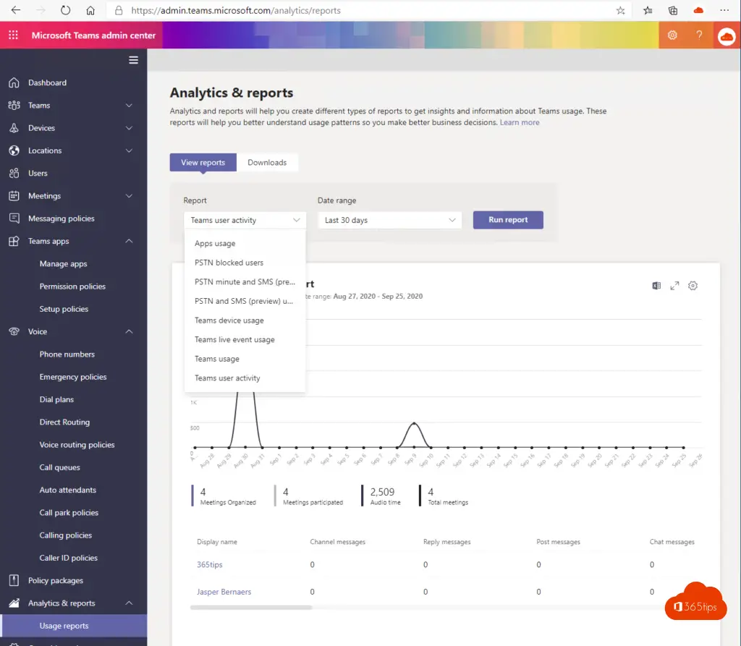Open Teams admin center settings gear

(672, 35)
